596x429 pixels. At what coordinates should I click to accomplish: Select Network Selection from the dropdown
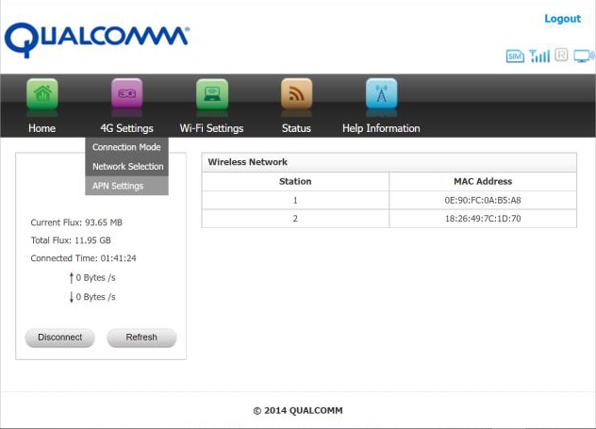click(126, 167)
